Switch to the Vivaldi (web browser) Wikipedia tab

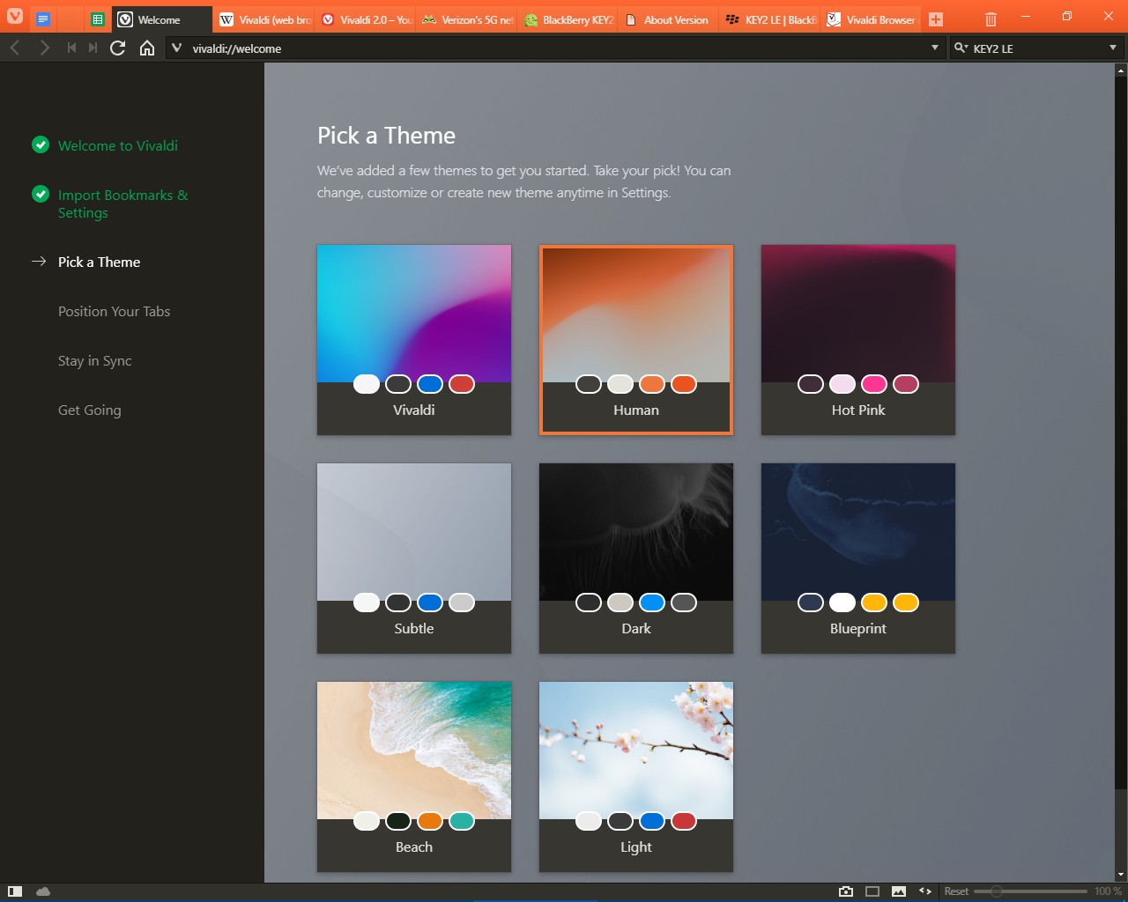point(264,18)
